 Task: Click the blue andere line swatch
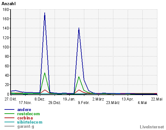coord(9,109)
